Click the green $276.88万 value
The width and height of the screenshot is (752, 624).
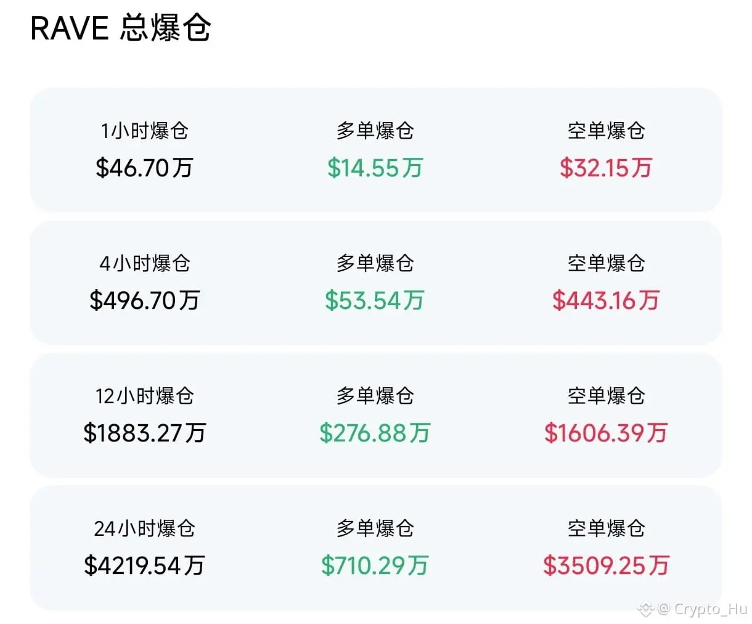(x=375, y=433)
